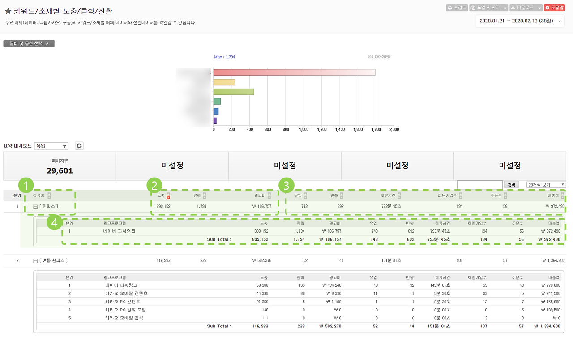Click 카카오 PC 검색 포털 row text

click(x=125, y=310)
